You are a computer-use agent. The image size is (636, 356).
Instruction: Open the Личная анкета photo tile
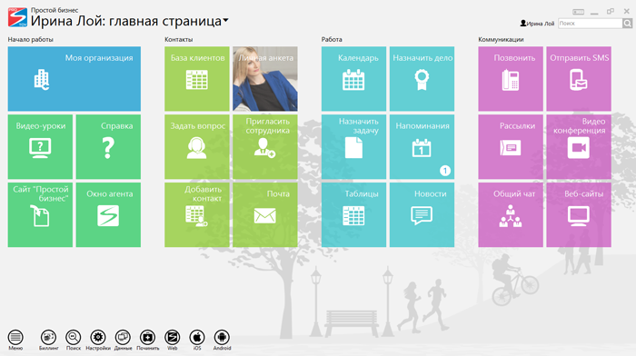pos(265,79)
